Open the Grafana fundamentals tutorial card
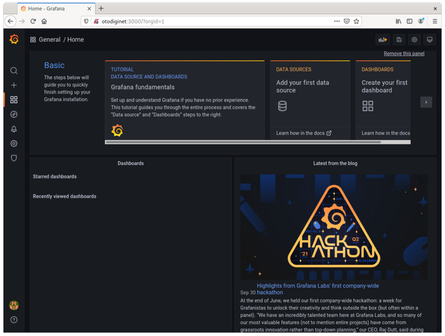Viewport: 445px width, 336px height. pos(185,100)
